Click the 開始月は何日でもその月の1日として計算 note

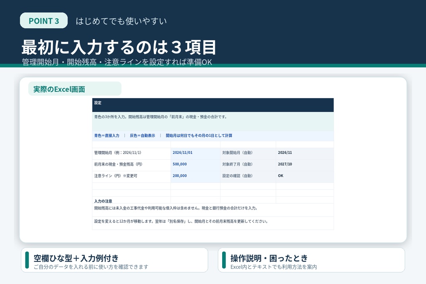click(x=199, y=136)
